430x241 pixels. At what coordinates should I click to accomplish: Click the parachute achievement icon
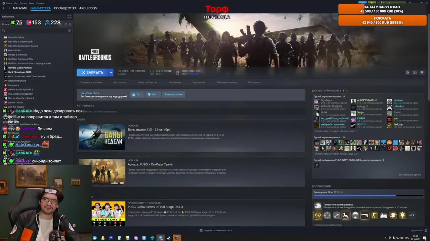(x=355, y=216)
